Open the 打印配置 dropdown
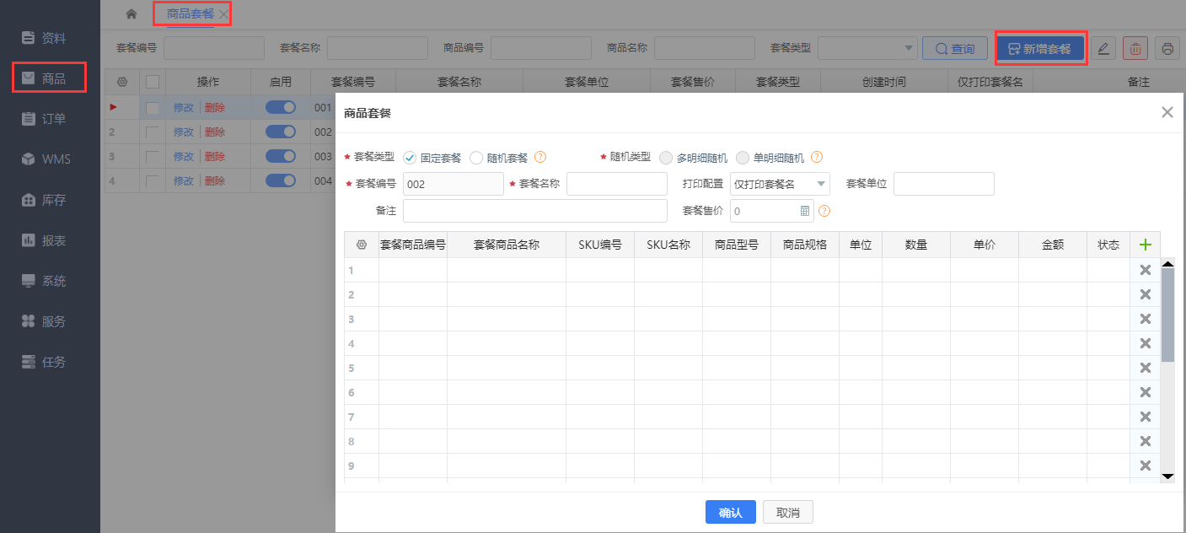The height and width of the screenshot is (533, 1186). (780, 184)
